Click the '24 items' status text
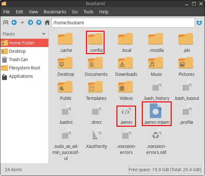Image resolution: width=205 pixels, height=176 pixels. pos(13,170)
